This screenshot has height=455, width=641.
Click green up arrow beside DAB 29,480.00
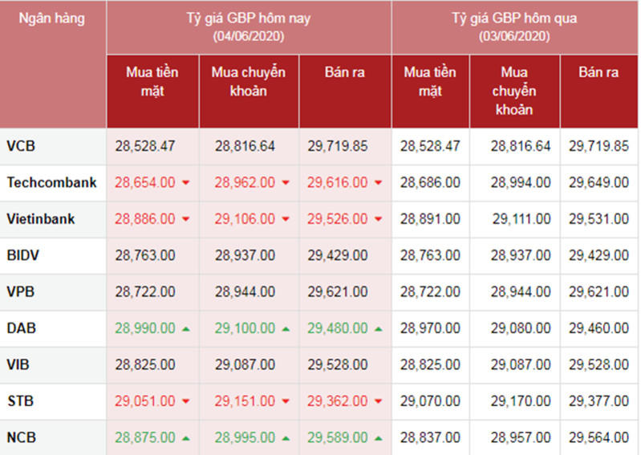tap(378, 328)
